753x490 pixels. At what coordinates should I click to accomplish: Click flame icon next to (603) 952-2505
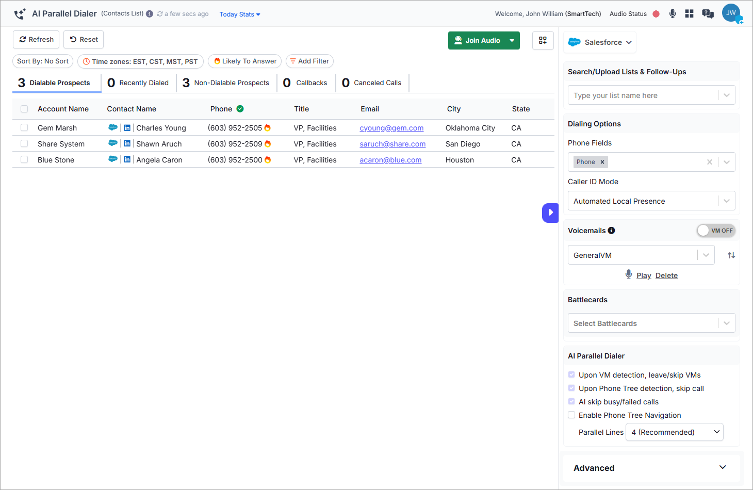click(267, 127)
